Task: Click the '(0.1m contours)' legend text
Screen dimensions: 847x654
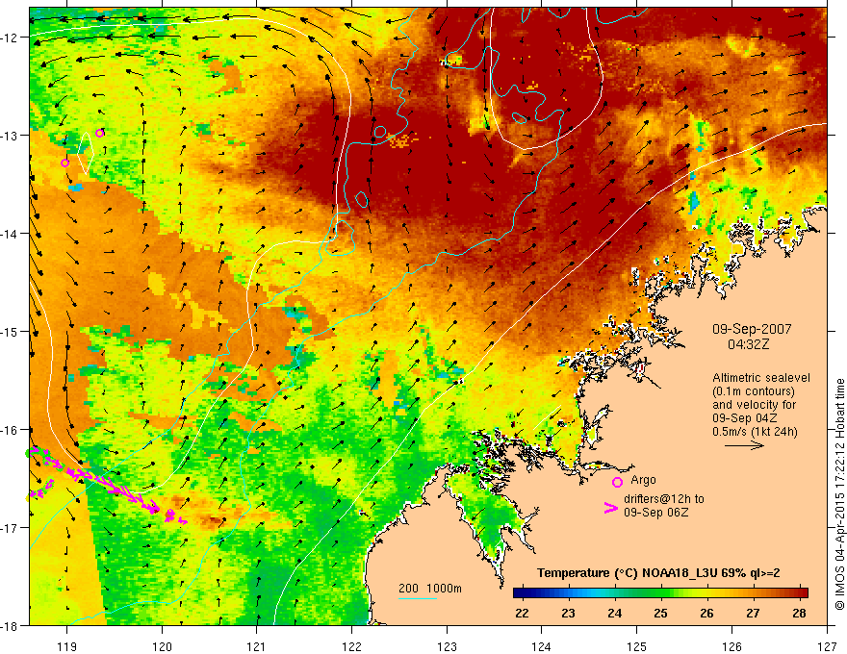Action: tap(754, 391)
